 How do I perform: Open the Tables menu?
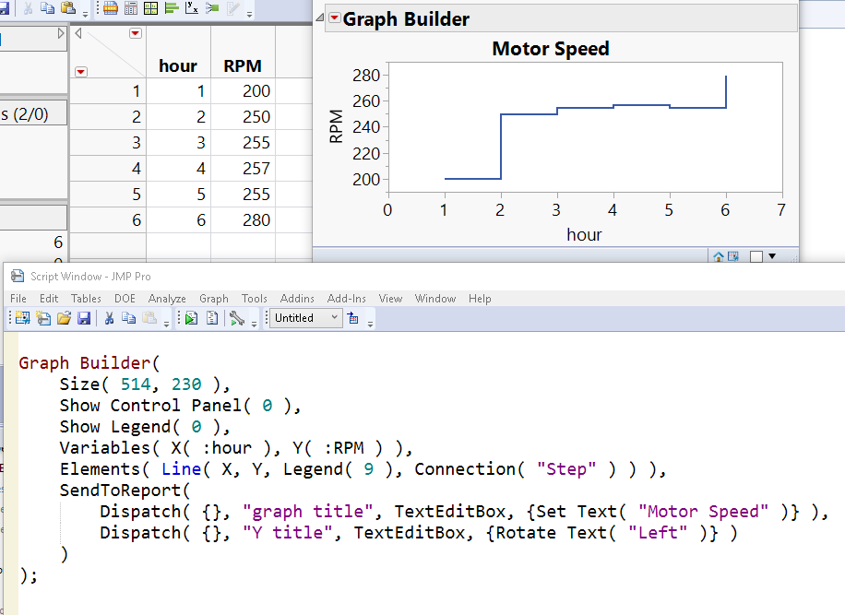pos(86,299)
